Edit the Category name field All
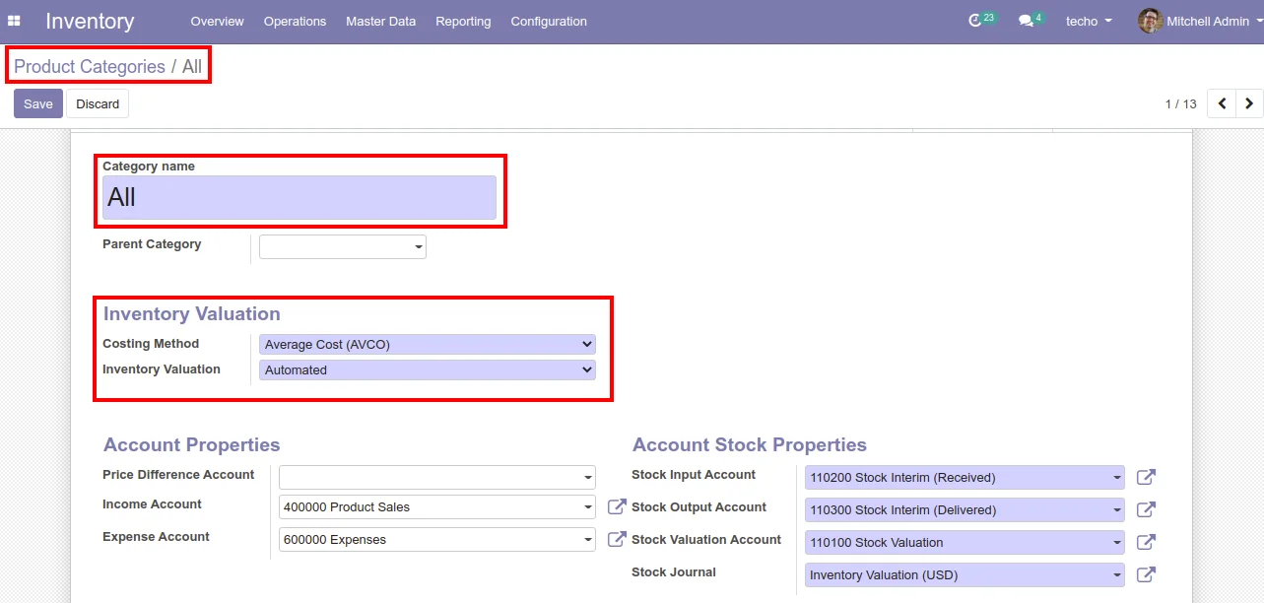This screenshot has height=603, width=1264. pos(299,197)
